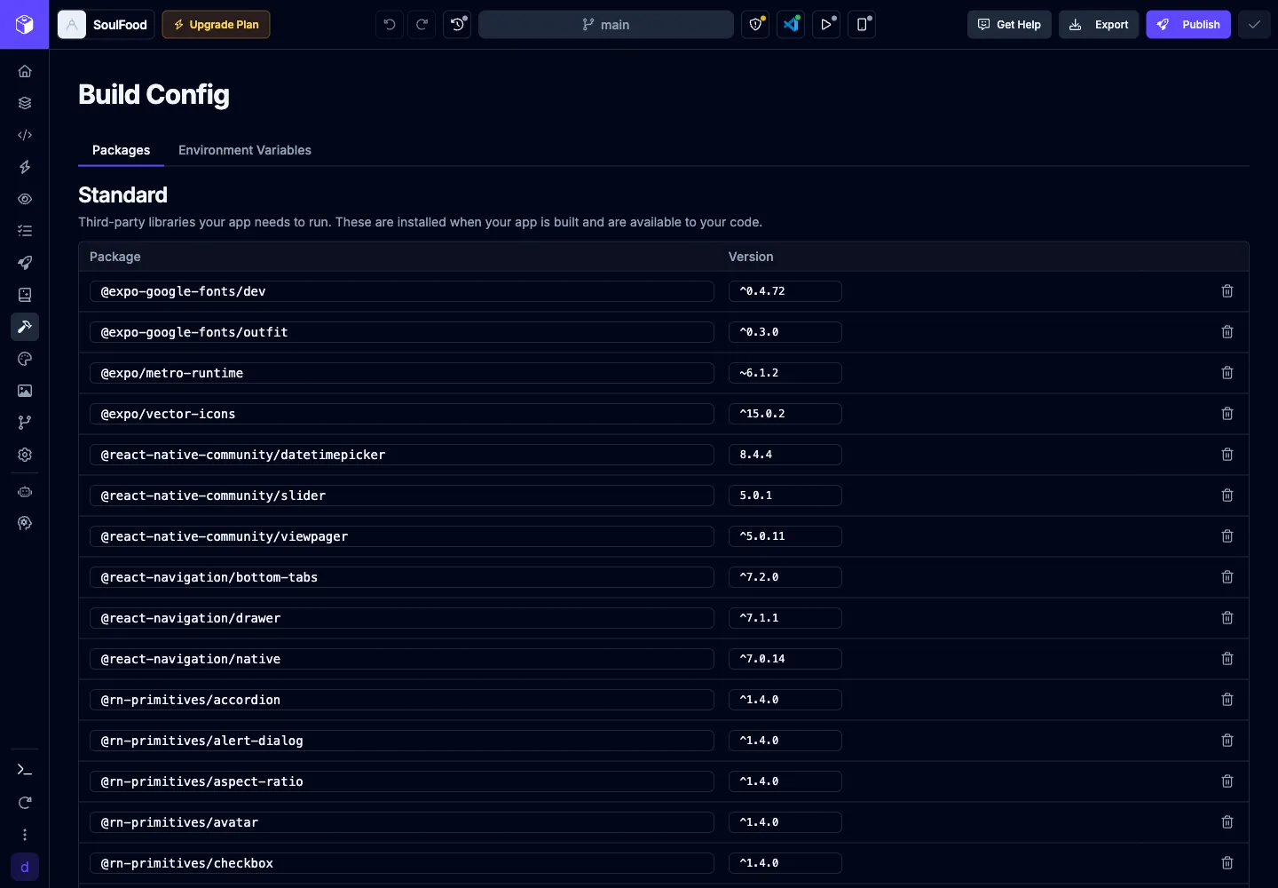Switch to the Packages tab

click(x=121, y=150)
